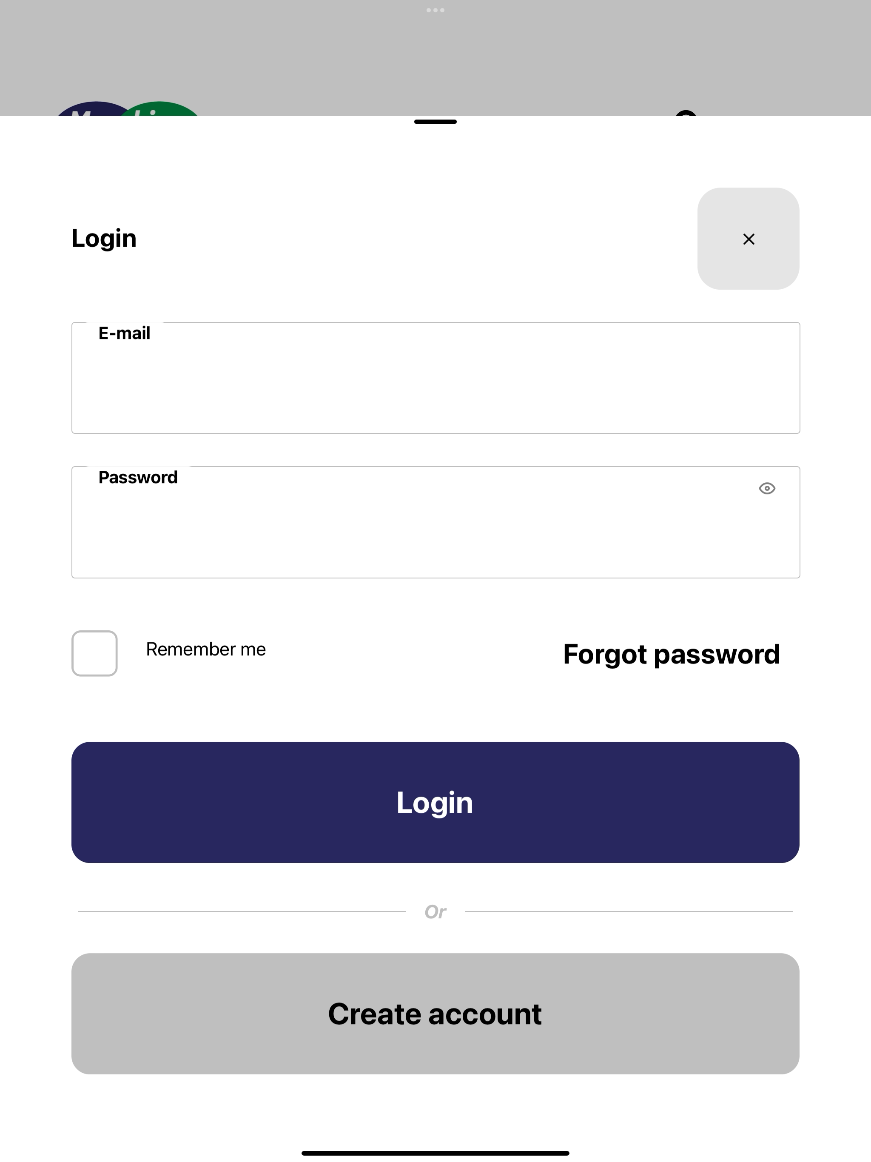Image resolution: width=871 pixels, height=1162 pixels.
Task: Tap the sheet grabber handle above Login
Action: click(x=435, y=122)
